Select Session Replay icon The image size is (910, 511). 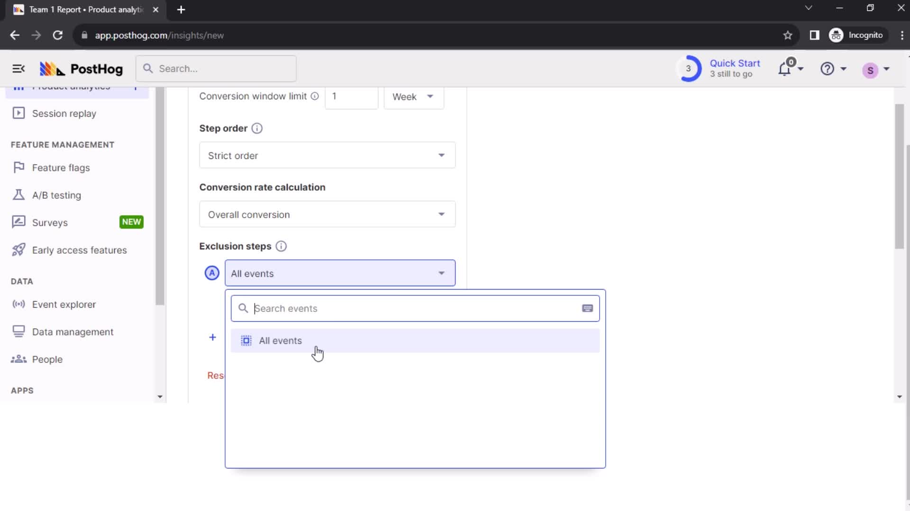point(18,114)
